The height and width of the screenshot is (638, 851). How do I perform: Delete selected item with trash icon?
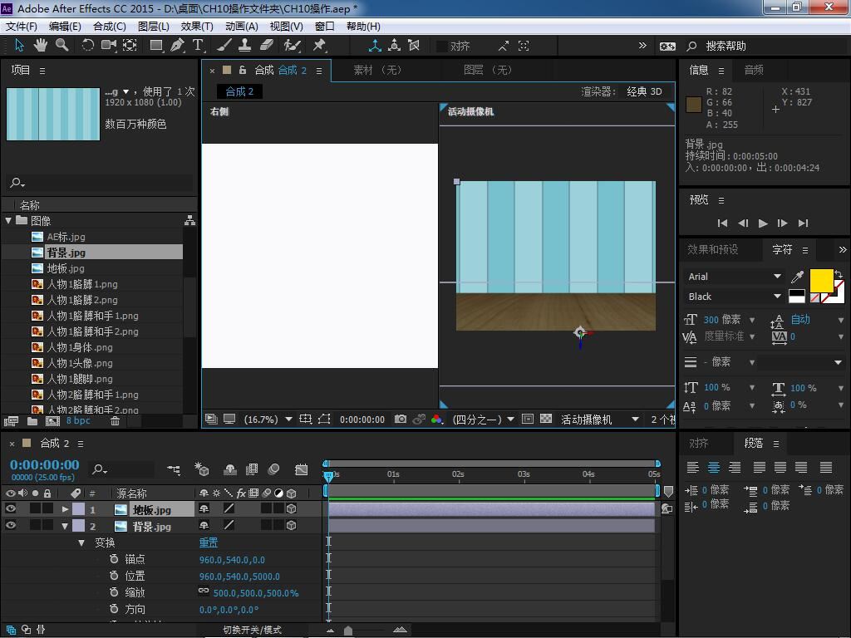[116, 421]
